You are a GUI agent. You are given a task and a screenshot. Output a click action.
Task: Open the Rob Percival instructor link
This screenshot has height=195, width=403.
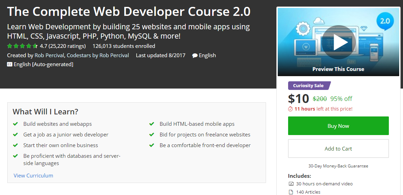[49, 55]
